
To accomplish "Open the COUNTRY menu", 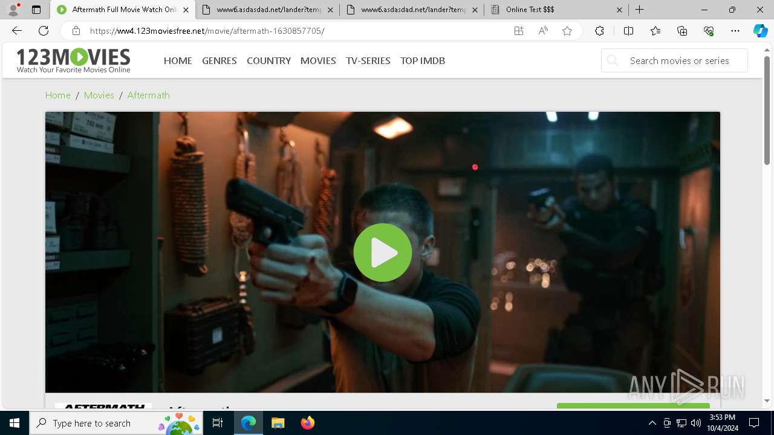I will point(268,60).
